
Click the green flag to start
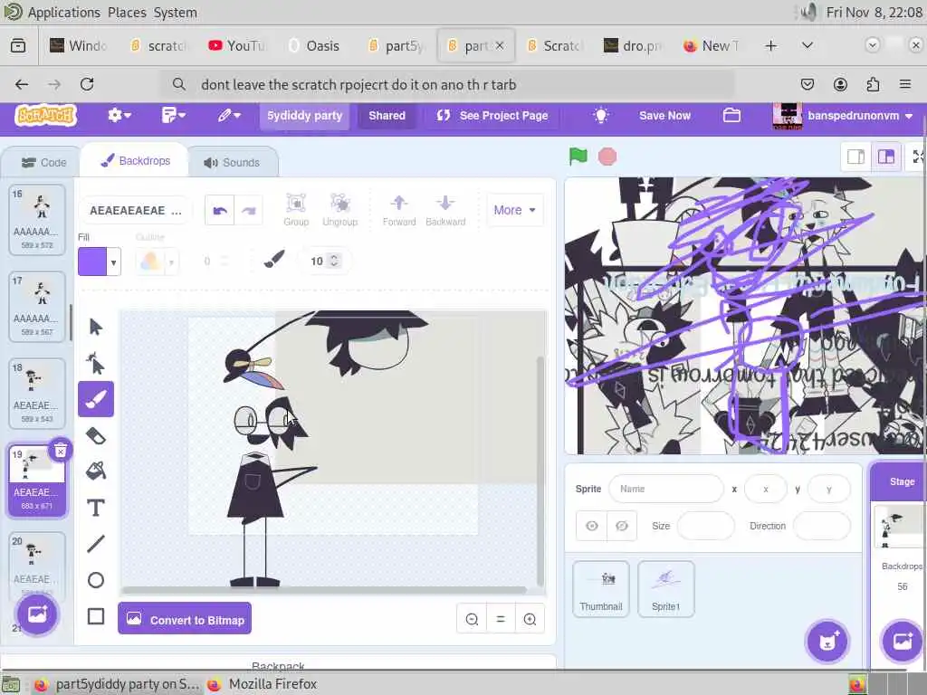click(578, 157)
